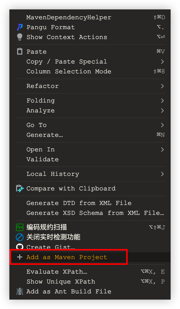This screenshot has width=180, height=309.
Task: Choose the Validate option
Action: click(x=43, y=159)
